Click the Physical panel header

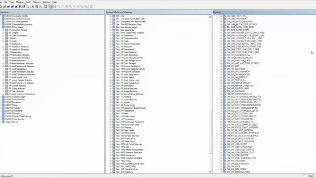click(264, 12)
